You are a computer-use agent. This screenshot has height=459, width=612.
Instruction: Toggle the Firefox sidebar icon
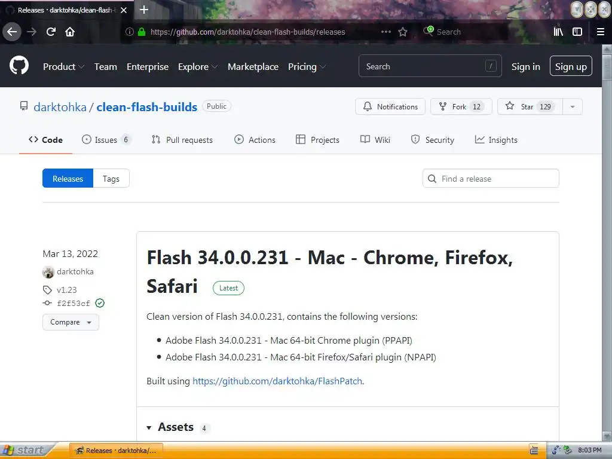(x=577, y=32)
